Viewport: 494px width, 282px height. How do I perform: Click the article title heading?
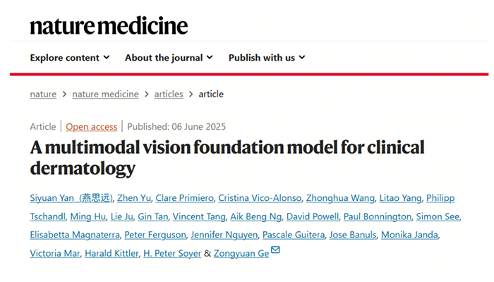tap(227, 158)
